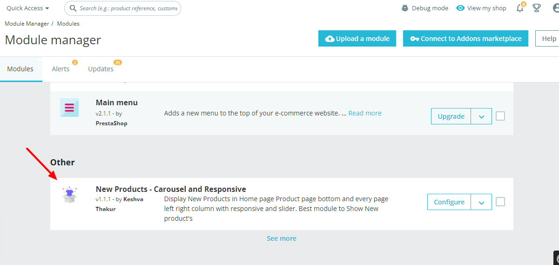
Task: Click the Upload a module button
Action: point(357,39)
